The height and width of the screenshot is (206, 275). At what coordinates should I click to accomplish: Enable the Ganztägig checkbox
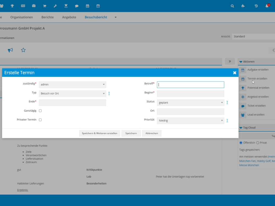pos(40,111)
